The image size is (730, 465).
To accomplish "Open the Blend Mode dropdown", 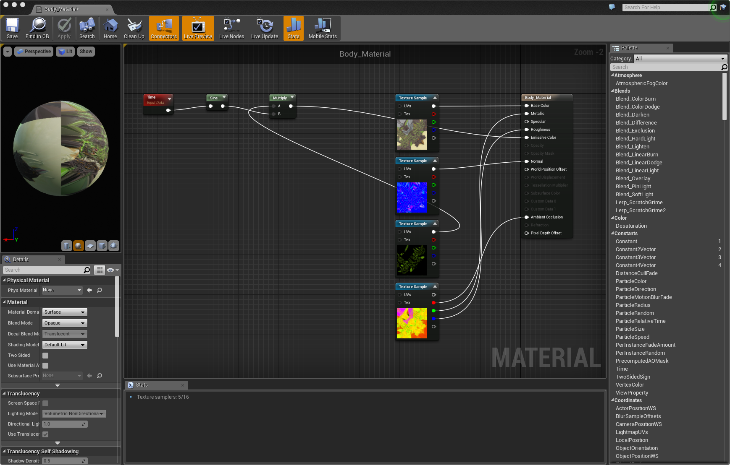I will pos(65,323).
